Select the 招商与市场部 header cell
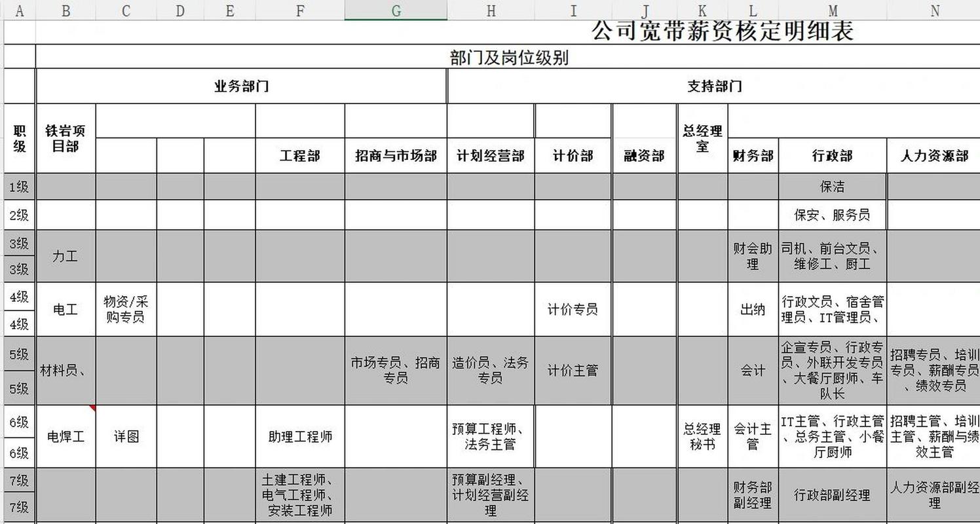This screenshot has width=980, height=524. coord(396,156)
